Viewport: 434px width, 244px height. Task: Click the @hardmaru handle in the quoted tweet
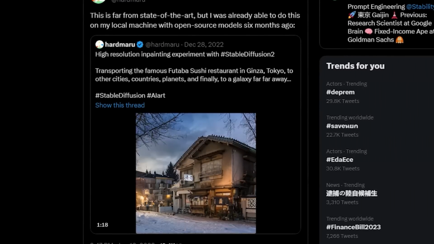162,44
